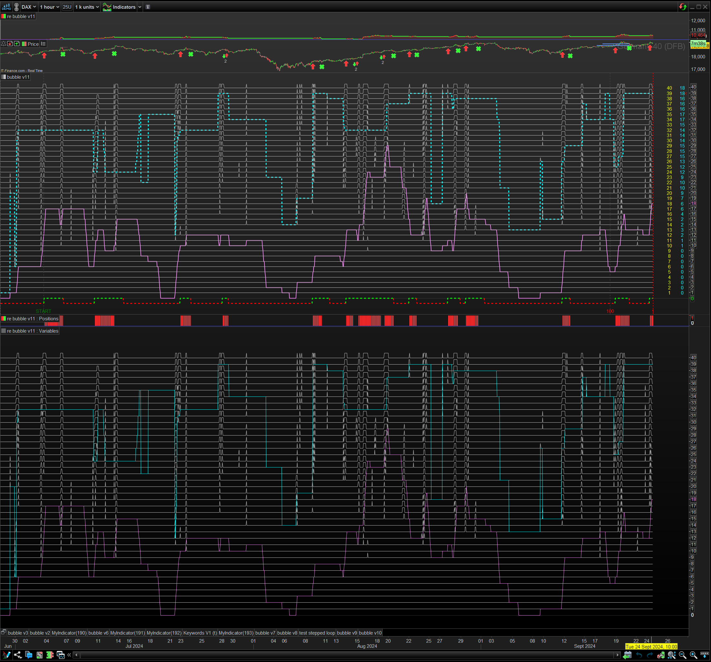This screenshot has height=662, width=711.
Task: Click the share chart icon
Action: tap(17, 655)
